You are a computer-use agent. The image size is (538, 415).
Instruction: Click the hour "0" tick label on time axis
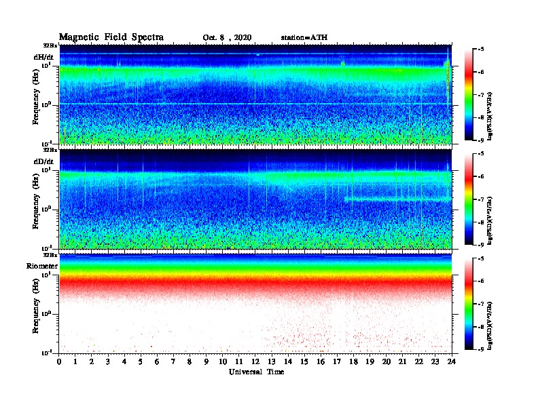click(59, 361)
